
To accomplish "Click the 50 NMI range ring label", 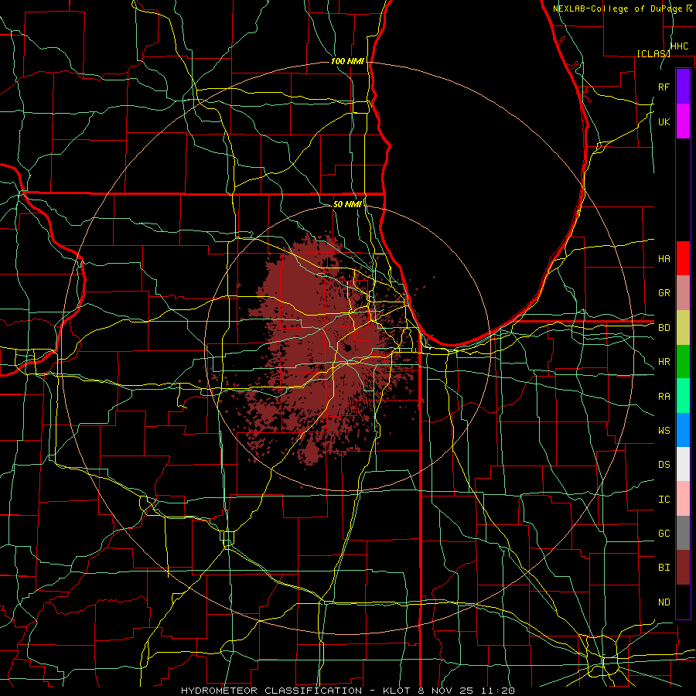I will pos(347,204).
